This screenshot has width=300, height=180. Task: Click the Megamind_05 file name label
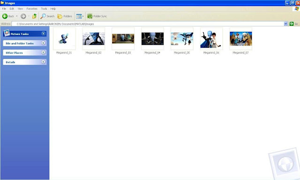182,53
